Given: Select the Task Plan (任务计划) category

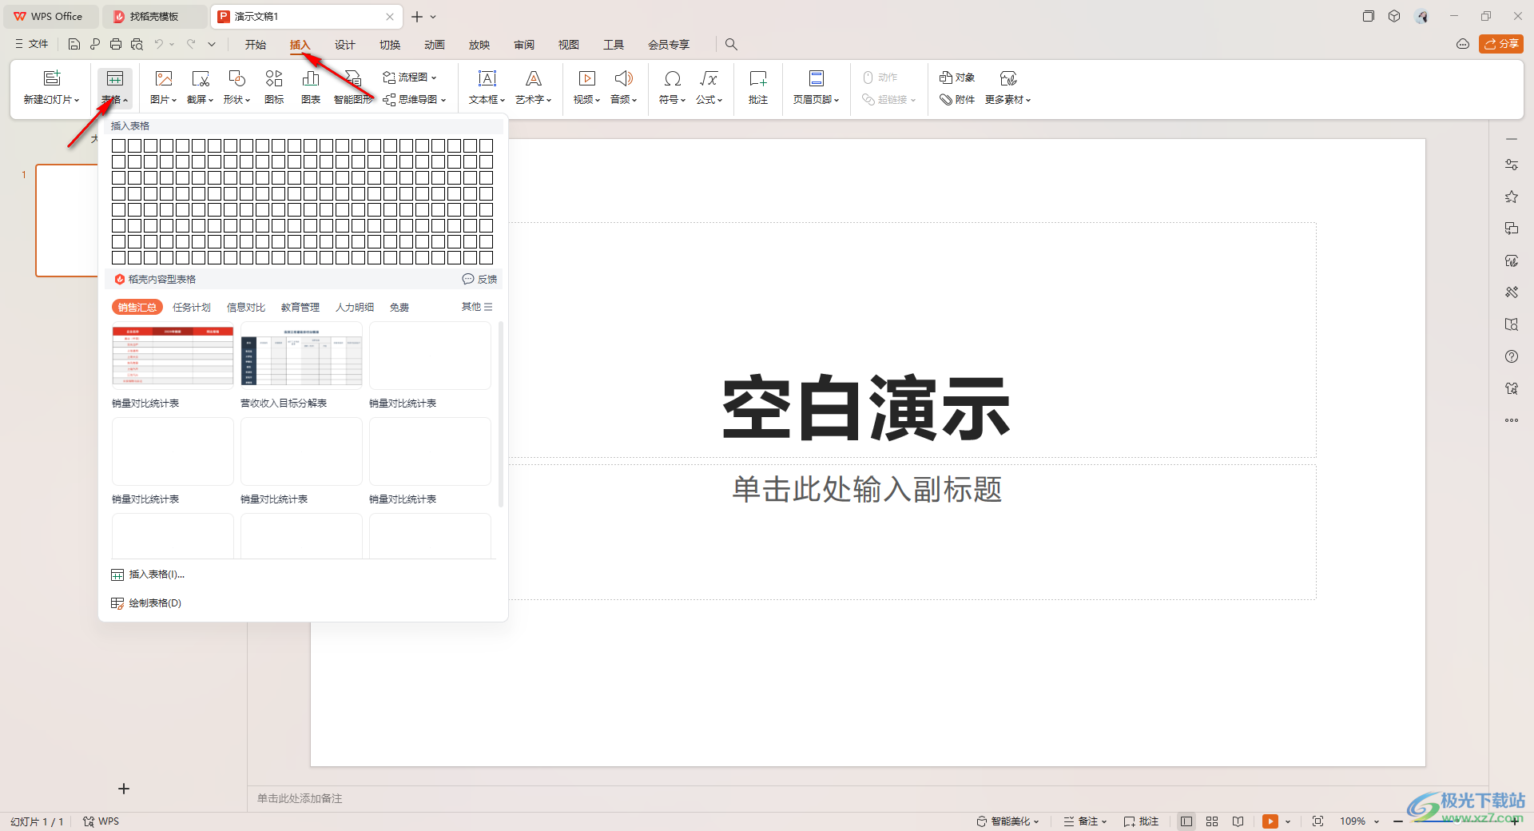Looking at the screenshot, I should [192, 308].
